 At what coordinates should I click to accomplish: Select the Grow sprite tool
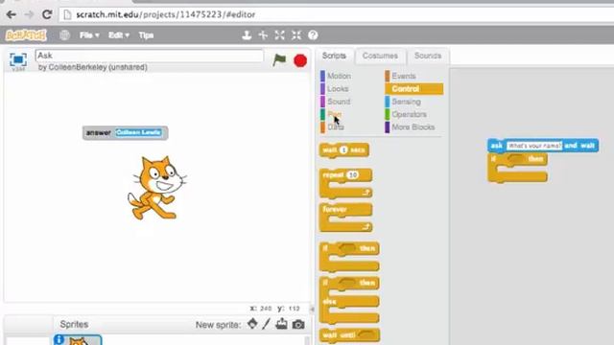[x=279, y=35]
